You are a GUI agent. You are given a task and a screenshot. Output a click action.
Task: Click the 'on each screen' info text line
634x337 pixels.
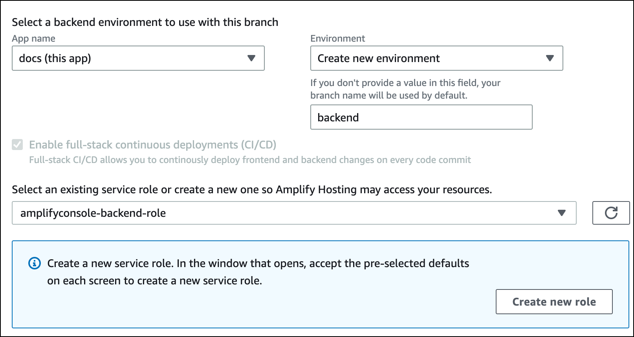(154, 281)
